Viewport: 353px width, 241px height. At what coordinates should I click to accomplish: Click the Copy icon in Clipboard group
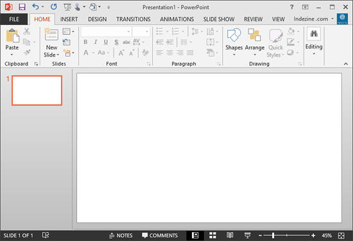26,42
